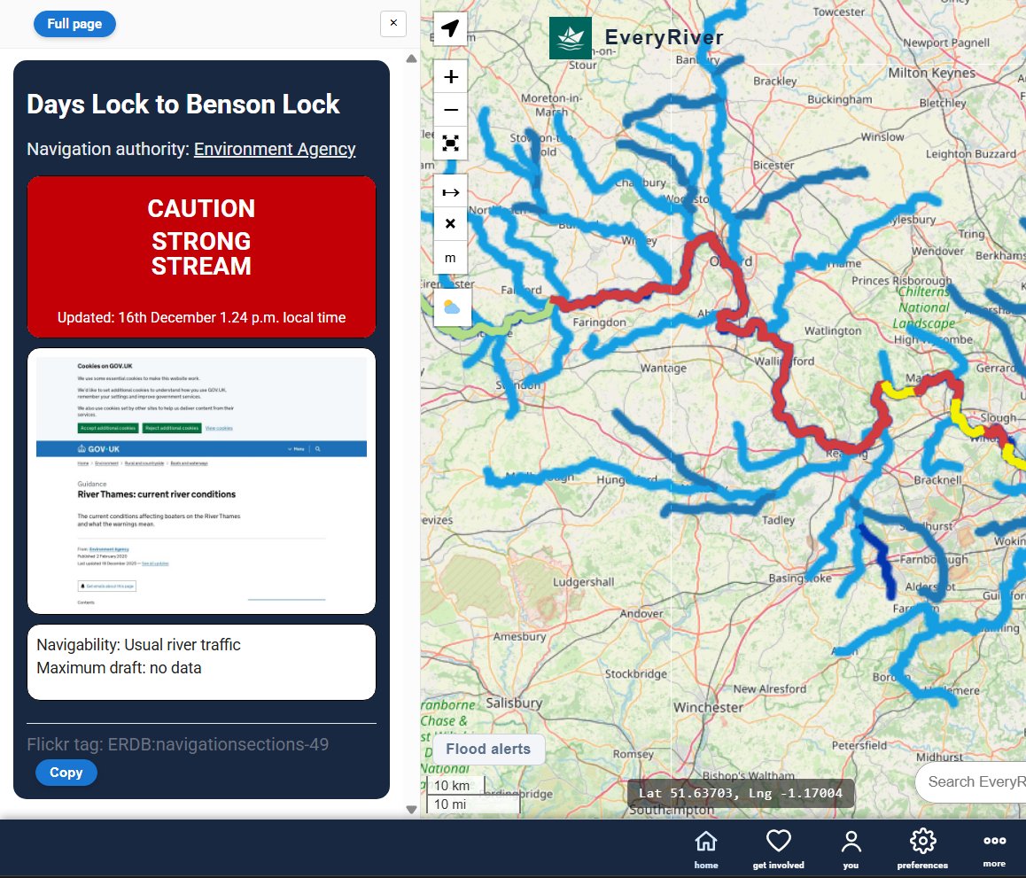Image resolution: width=1026 pixels, height=878 pixels.
Task: Go to the home tab
Action: pyautogui.click(x=706, y=848)
